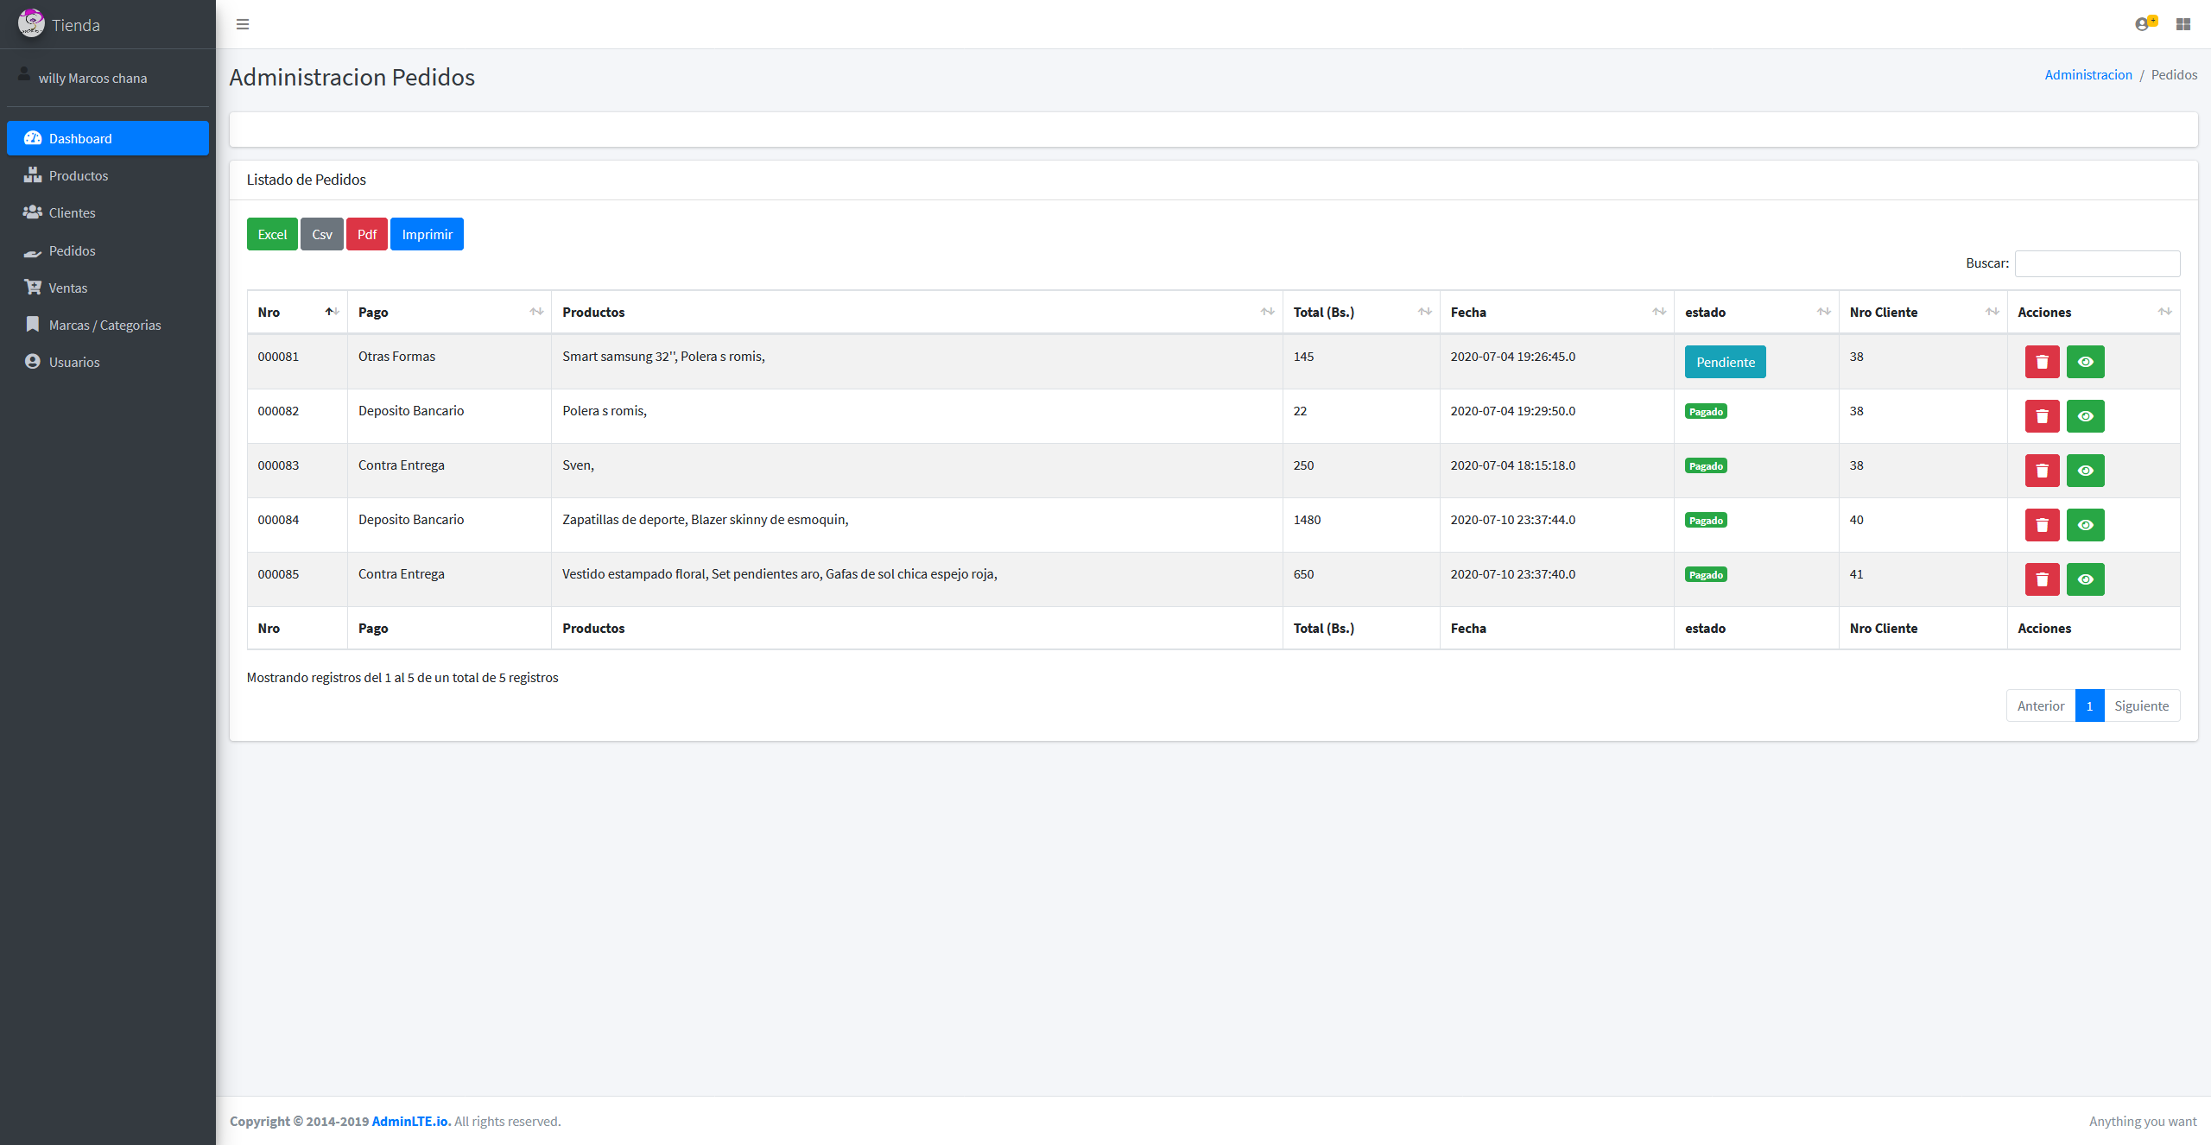The width and height of the screenshot is (2211, 1145).
Task: Open the Marcas / Categorias bookmark icon
Action: click(32, 324)
